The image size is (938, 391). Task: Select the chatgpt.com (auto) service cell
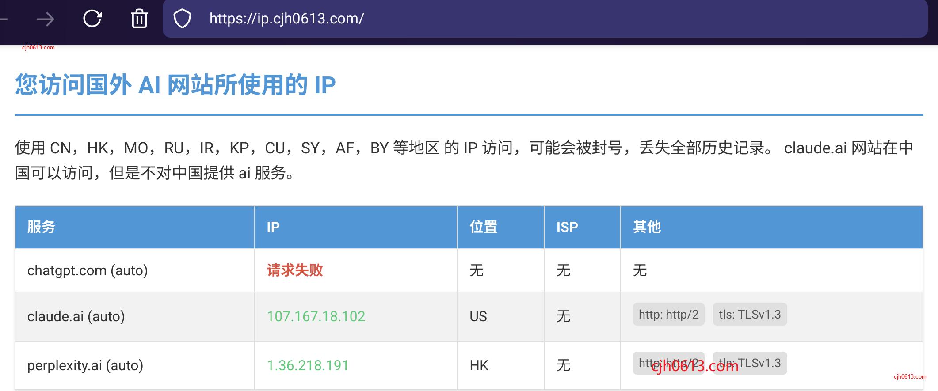pyautogui.click(x=135, y=270)
